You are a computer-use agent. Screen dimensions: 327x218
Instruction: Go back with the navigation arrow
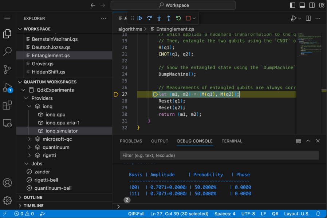click(93, 5)
